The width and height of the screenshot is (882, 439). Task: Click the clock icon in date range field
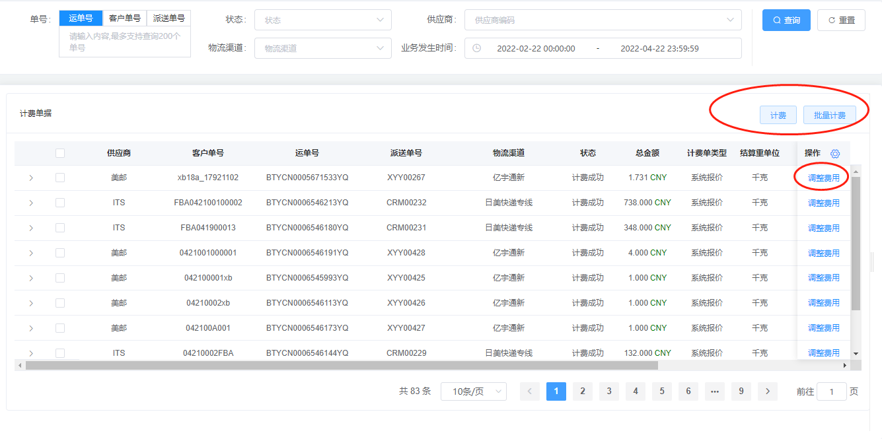tap(477, 48)
